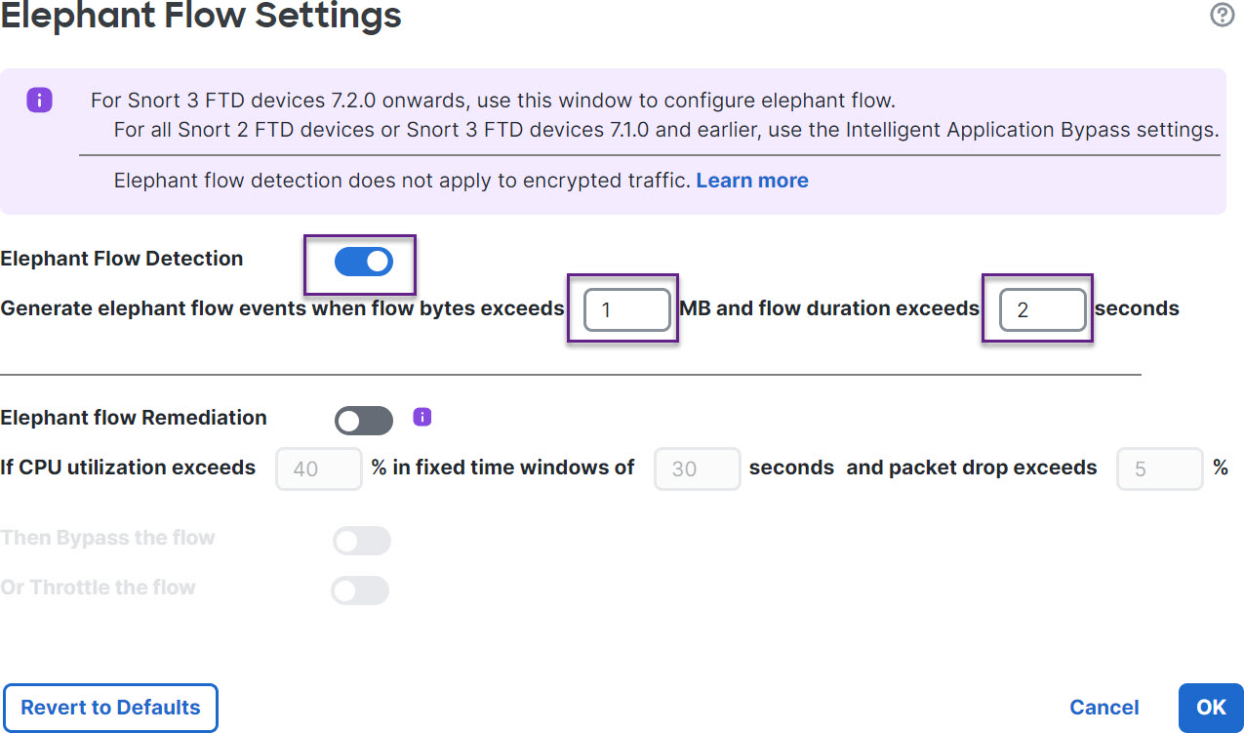The image size is (1244, 733).
Task: Click the packet drop percent field
Action: pyautogui.click(x=1159, y=468)
